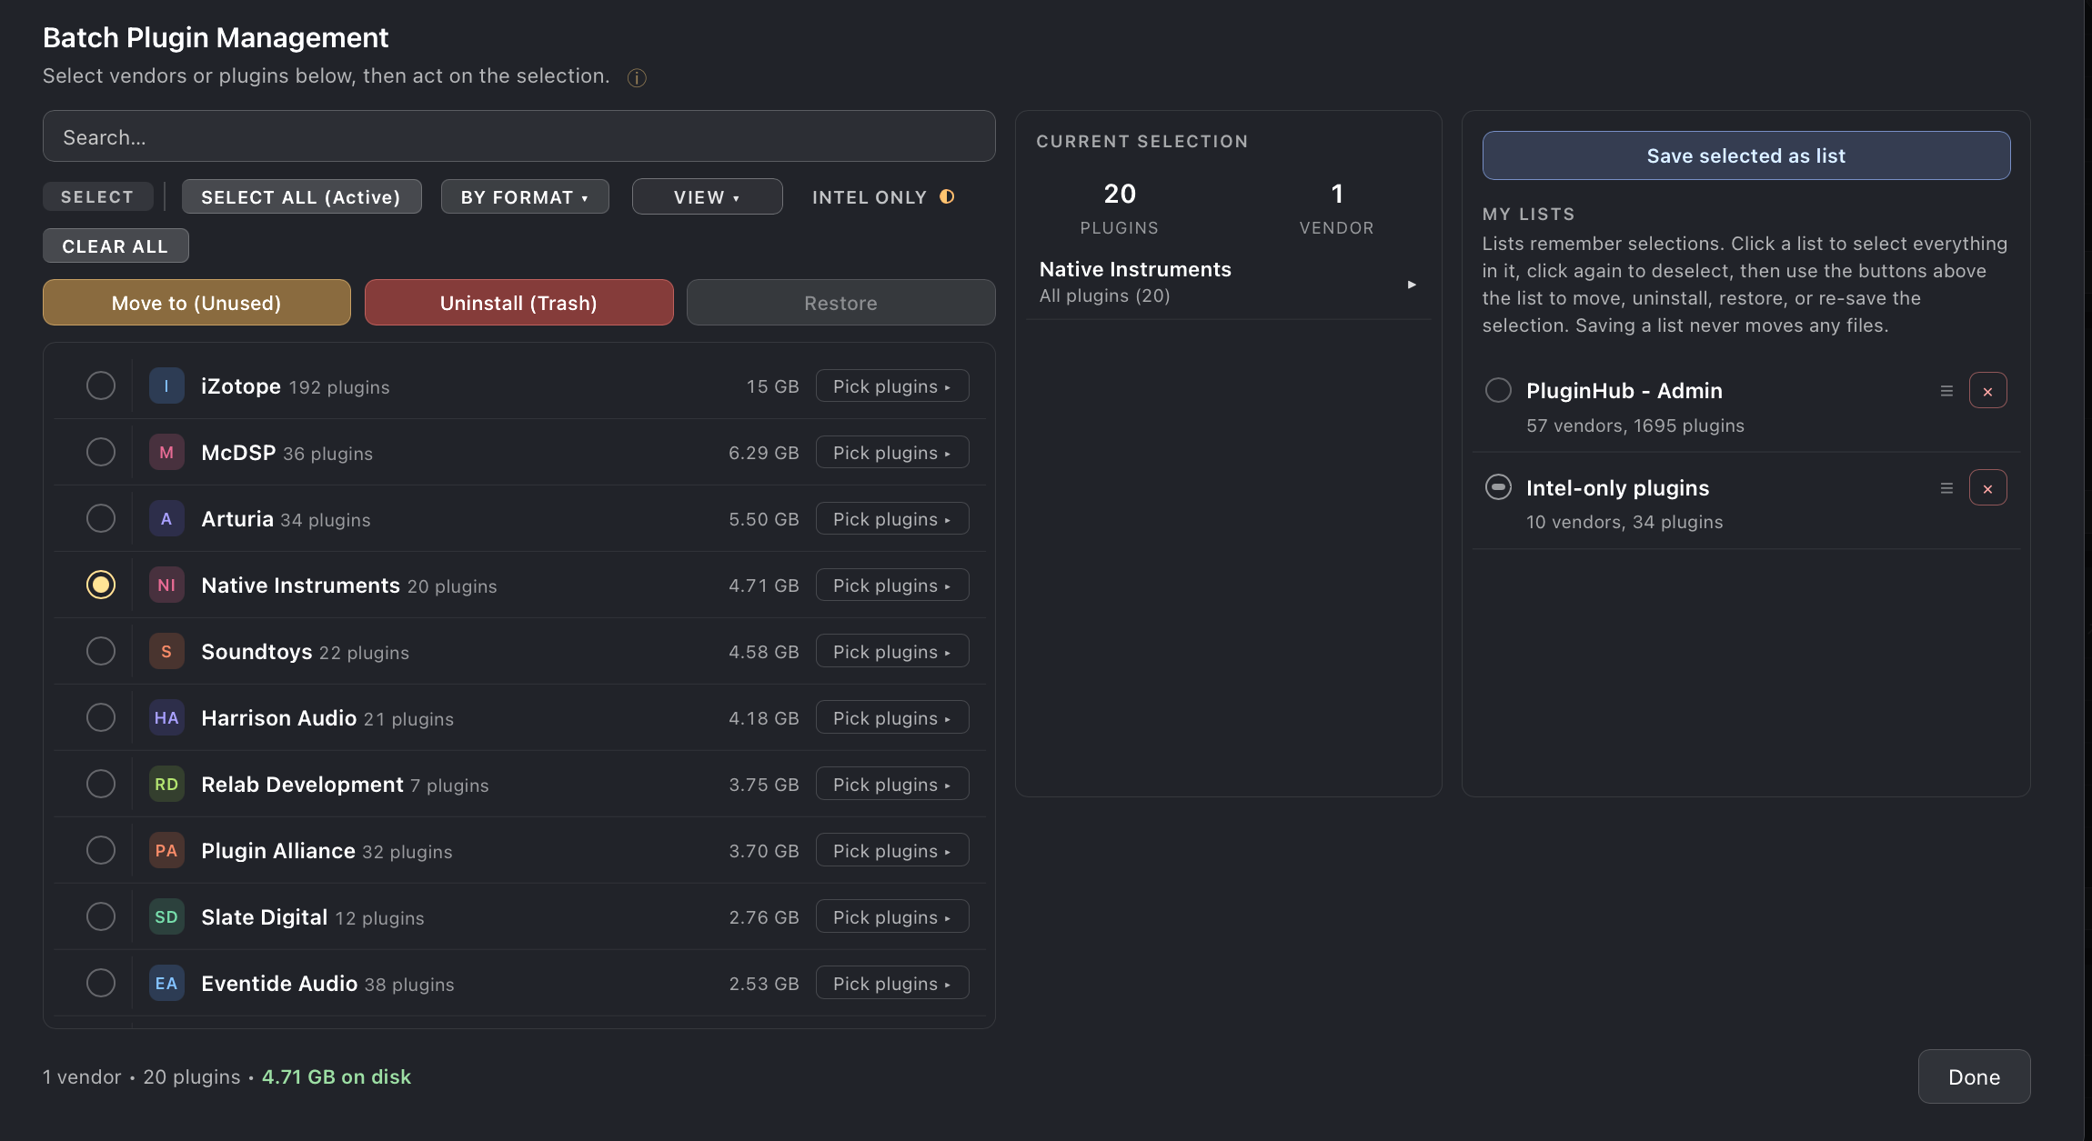Click the Search input field
Screen dimensions: 2092x1141
tap(518, 136)
